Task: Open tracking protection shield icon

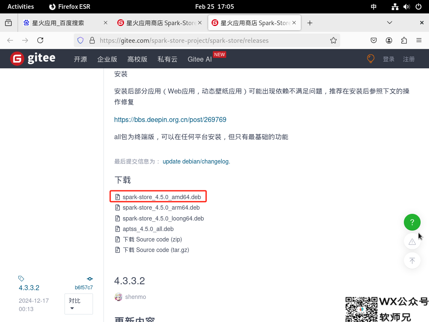Action: [x=80, y=41]
